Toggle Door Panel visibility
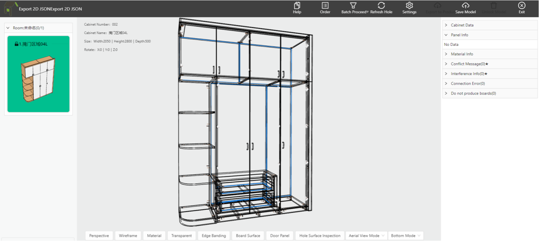 click(280, 235)
